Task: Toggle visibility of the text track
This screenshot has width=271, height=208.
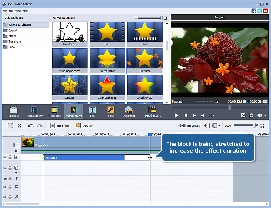Action: [5, 179]
